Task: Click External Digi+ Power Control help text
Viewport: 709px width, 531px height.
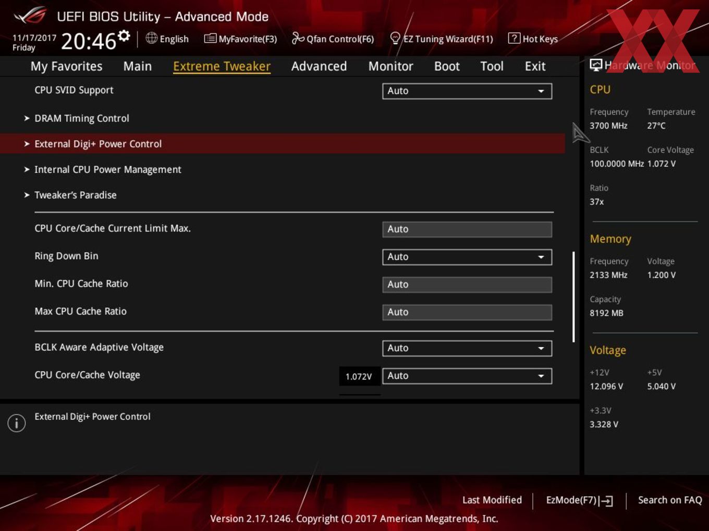Action: click(x=92, y=416)
